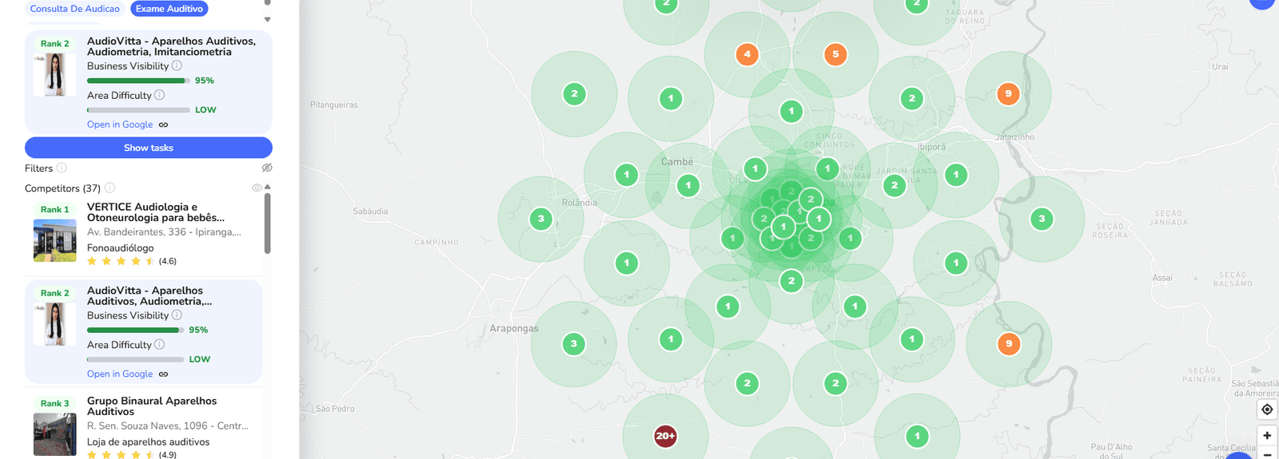The width and height of the screenshot is (1279, 459).
Task: Click the Filters info icon
Action: [62, 168]
